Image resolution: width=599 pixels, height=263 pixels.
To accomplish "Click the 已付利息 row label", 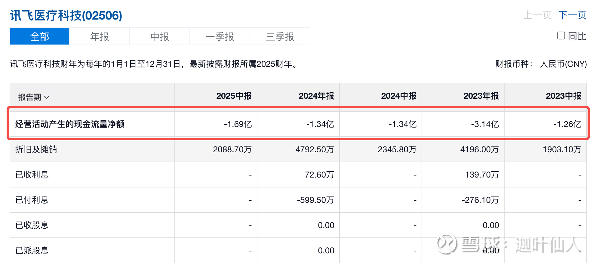I will (x=32, y=200).
